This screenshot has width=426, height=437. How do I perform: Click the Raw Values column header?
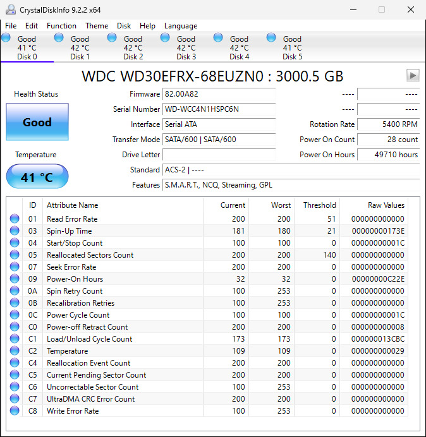(x=374, y=205)
